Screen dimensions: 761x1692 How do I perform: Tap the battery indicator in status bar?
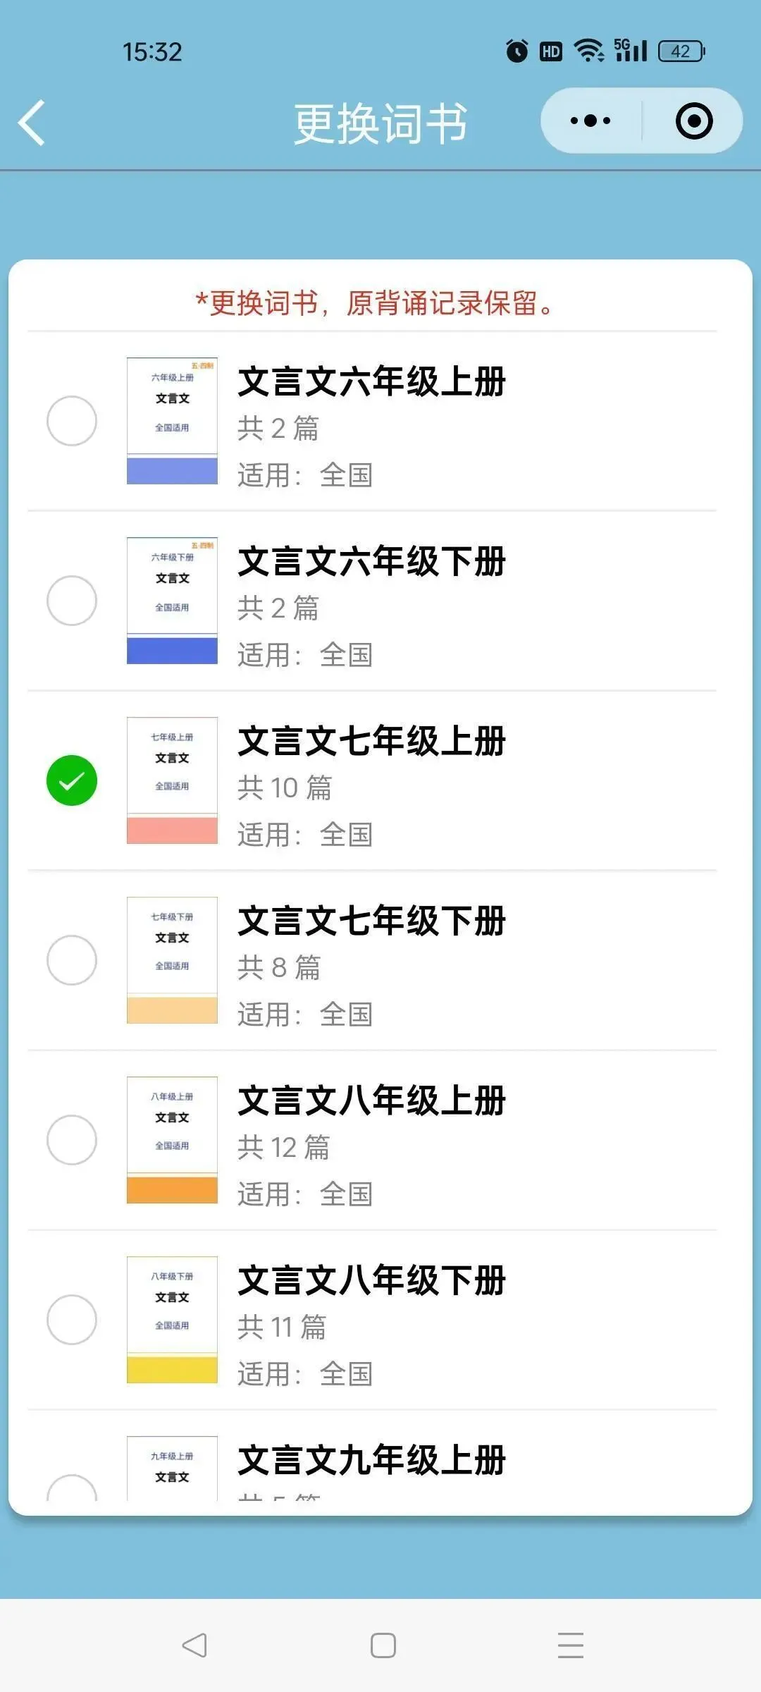pyautogui.click(x=681, y=51)
